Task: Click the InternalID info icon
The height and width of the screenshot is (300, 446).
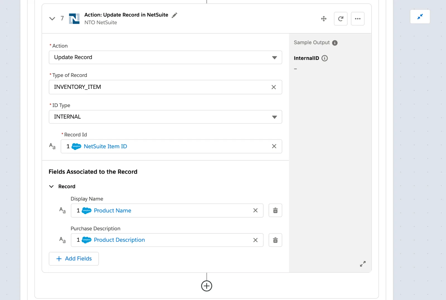Action: [x=324, y=58]
